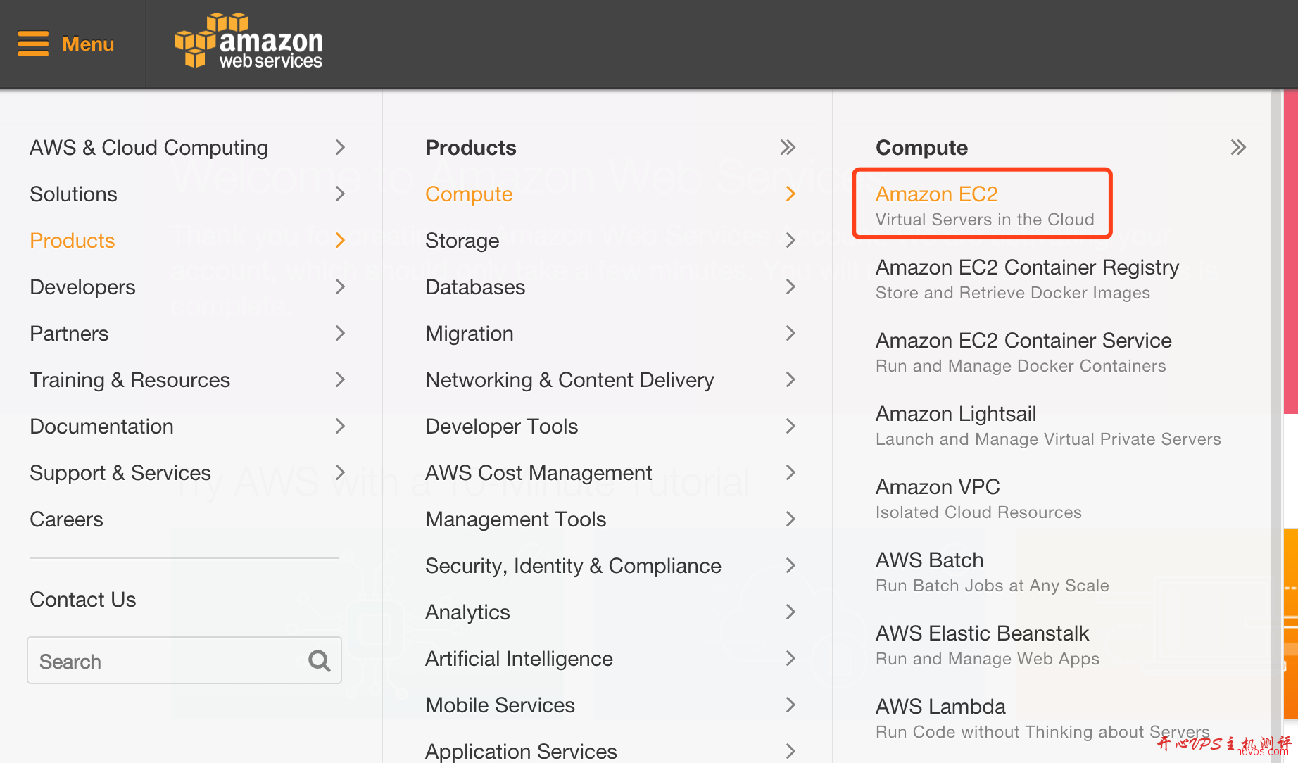Open the hamburger Menu icon
1298x763 pixels.
tap(33, 44)
